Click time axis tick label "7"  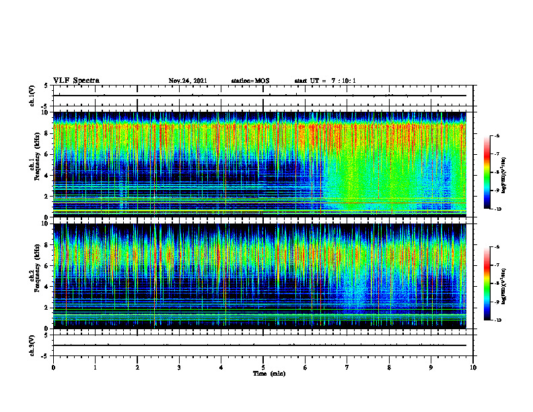[347, 368]
